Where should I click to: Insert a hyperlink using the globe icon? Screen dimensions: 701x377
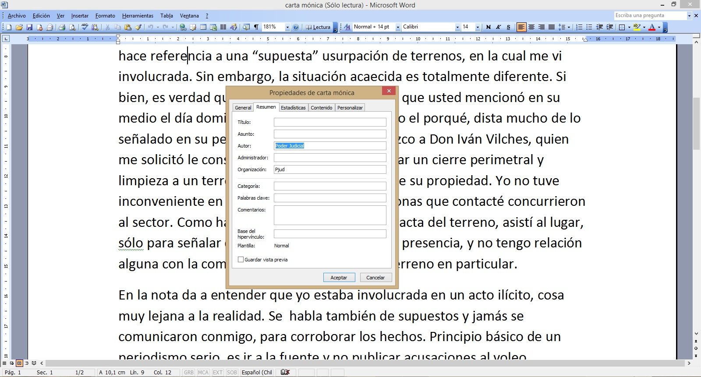tap(183, 27)
